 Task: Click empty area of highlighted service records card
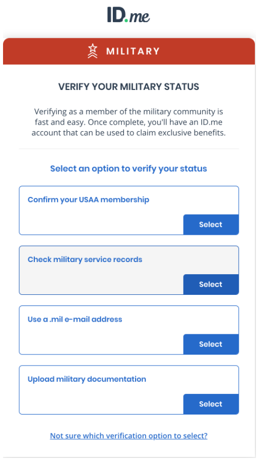(x=100, y=280)
